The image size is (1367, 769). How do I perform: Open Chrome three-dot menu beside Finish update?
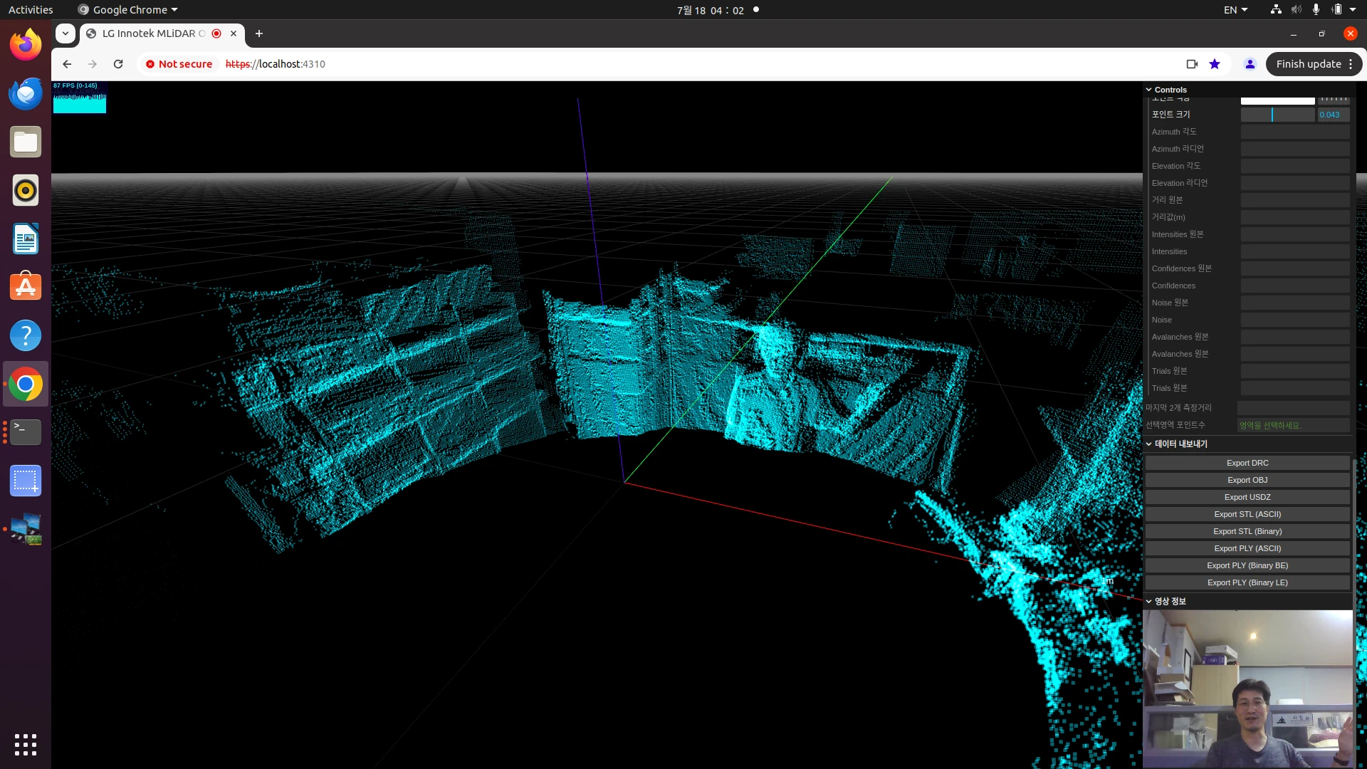coord(1351,64)
